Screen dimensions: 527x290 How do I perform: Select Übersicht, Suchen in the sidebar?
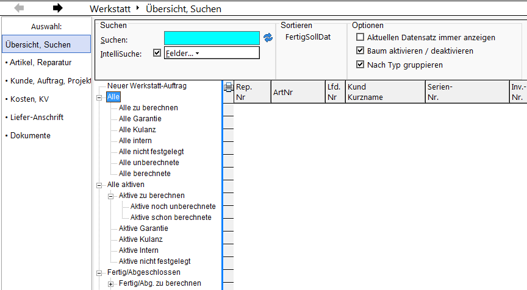point(46,44)
